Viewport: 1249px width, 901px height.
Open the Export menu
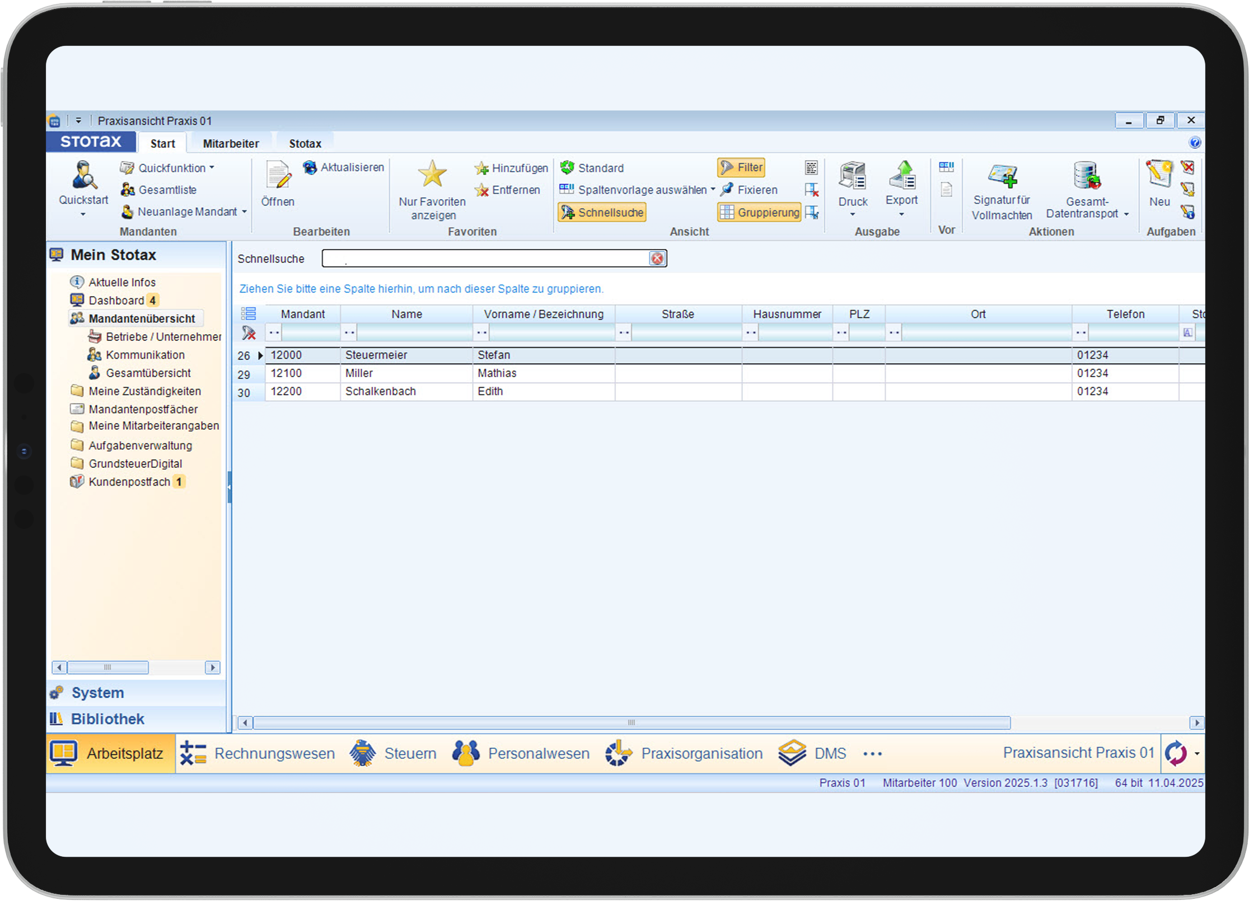pyautogui.click(x=901, y=189)
